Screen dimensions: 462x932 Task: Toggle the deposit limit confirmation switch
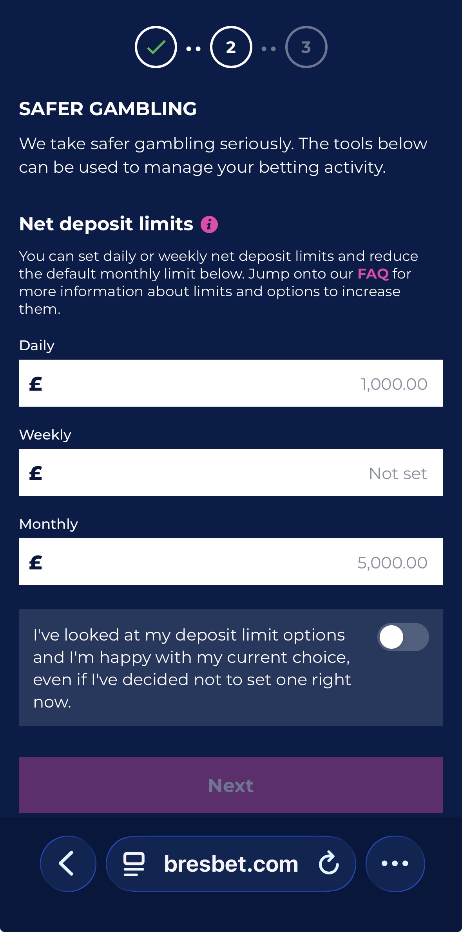(x=403, y=637)
